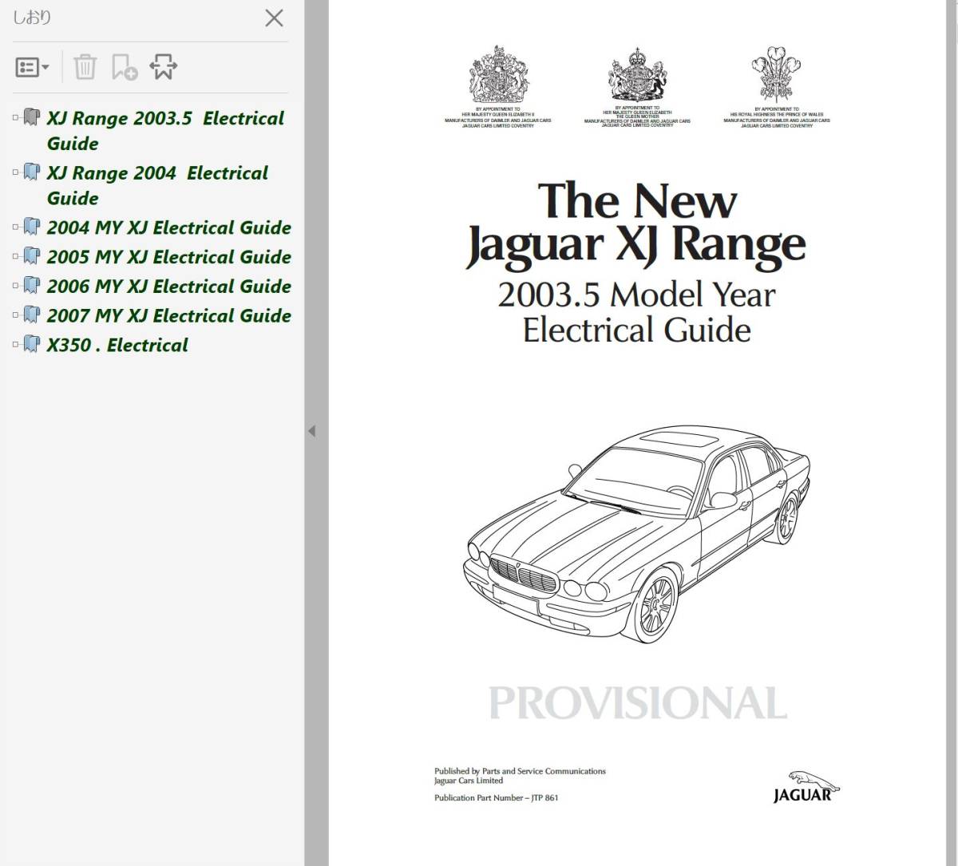Click the しおり panel title
This screenshot has height=866, width=958.
pos(32,18)
